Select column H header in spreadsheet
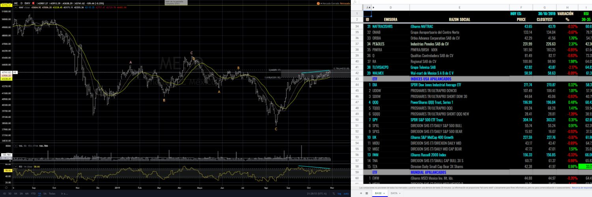 (567, 7)
